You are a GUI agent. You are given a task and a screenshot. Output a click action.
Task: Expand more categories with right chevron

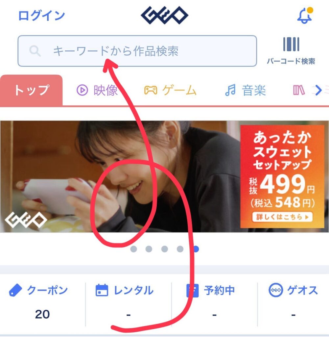(x=318, y=90)
